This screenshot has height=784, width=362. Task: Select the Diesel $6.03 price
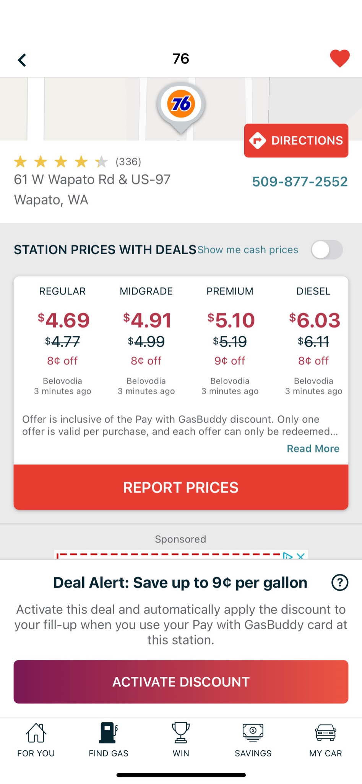pos(314,320)
